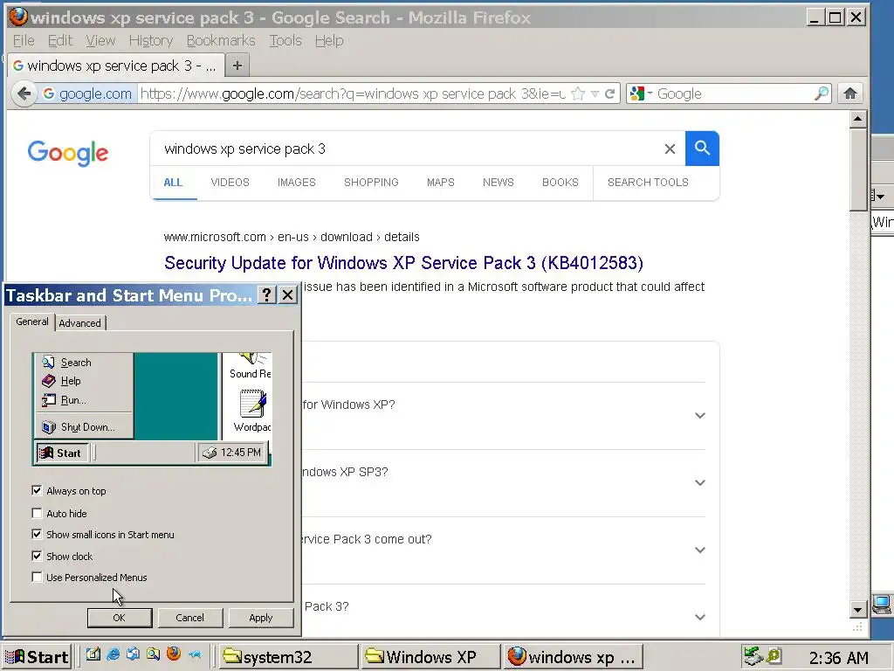Launch Outlook Express quick launch icon
The width and height of the screenshot is (894, 671).
pos(134,654)
